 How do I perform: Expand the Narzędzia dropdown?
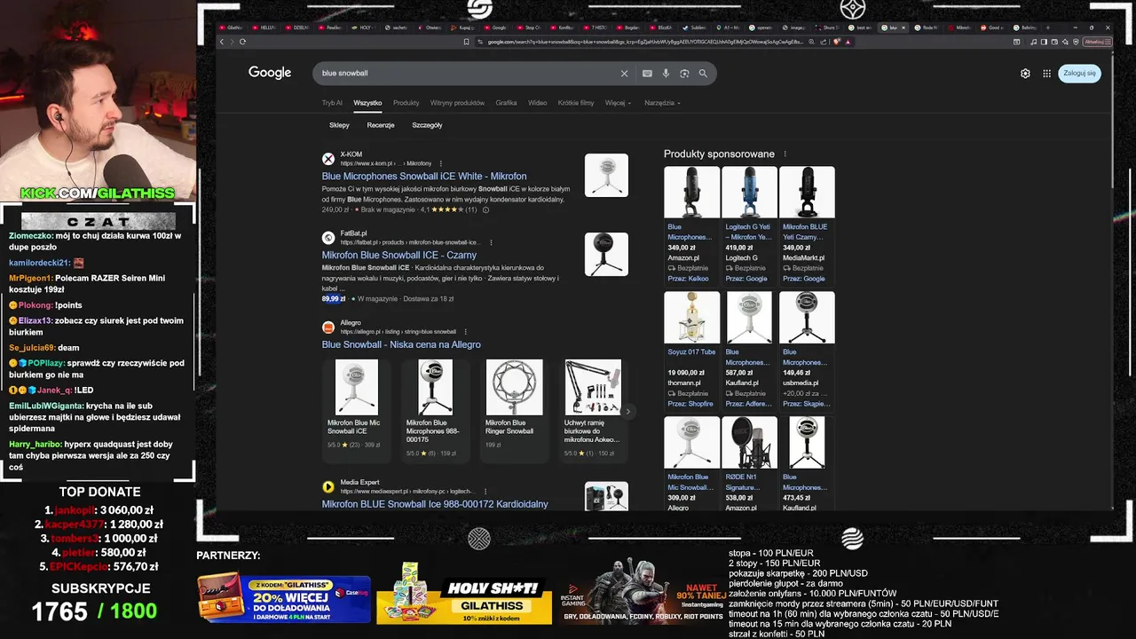tap(662, 103)
